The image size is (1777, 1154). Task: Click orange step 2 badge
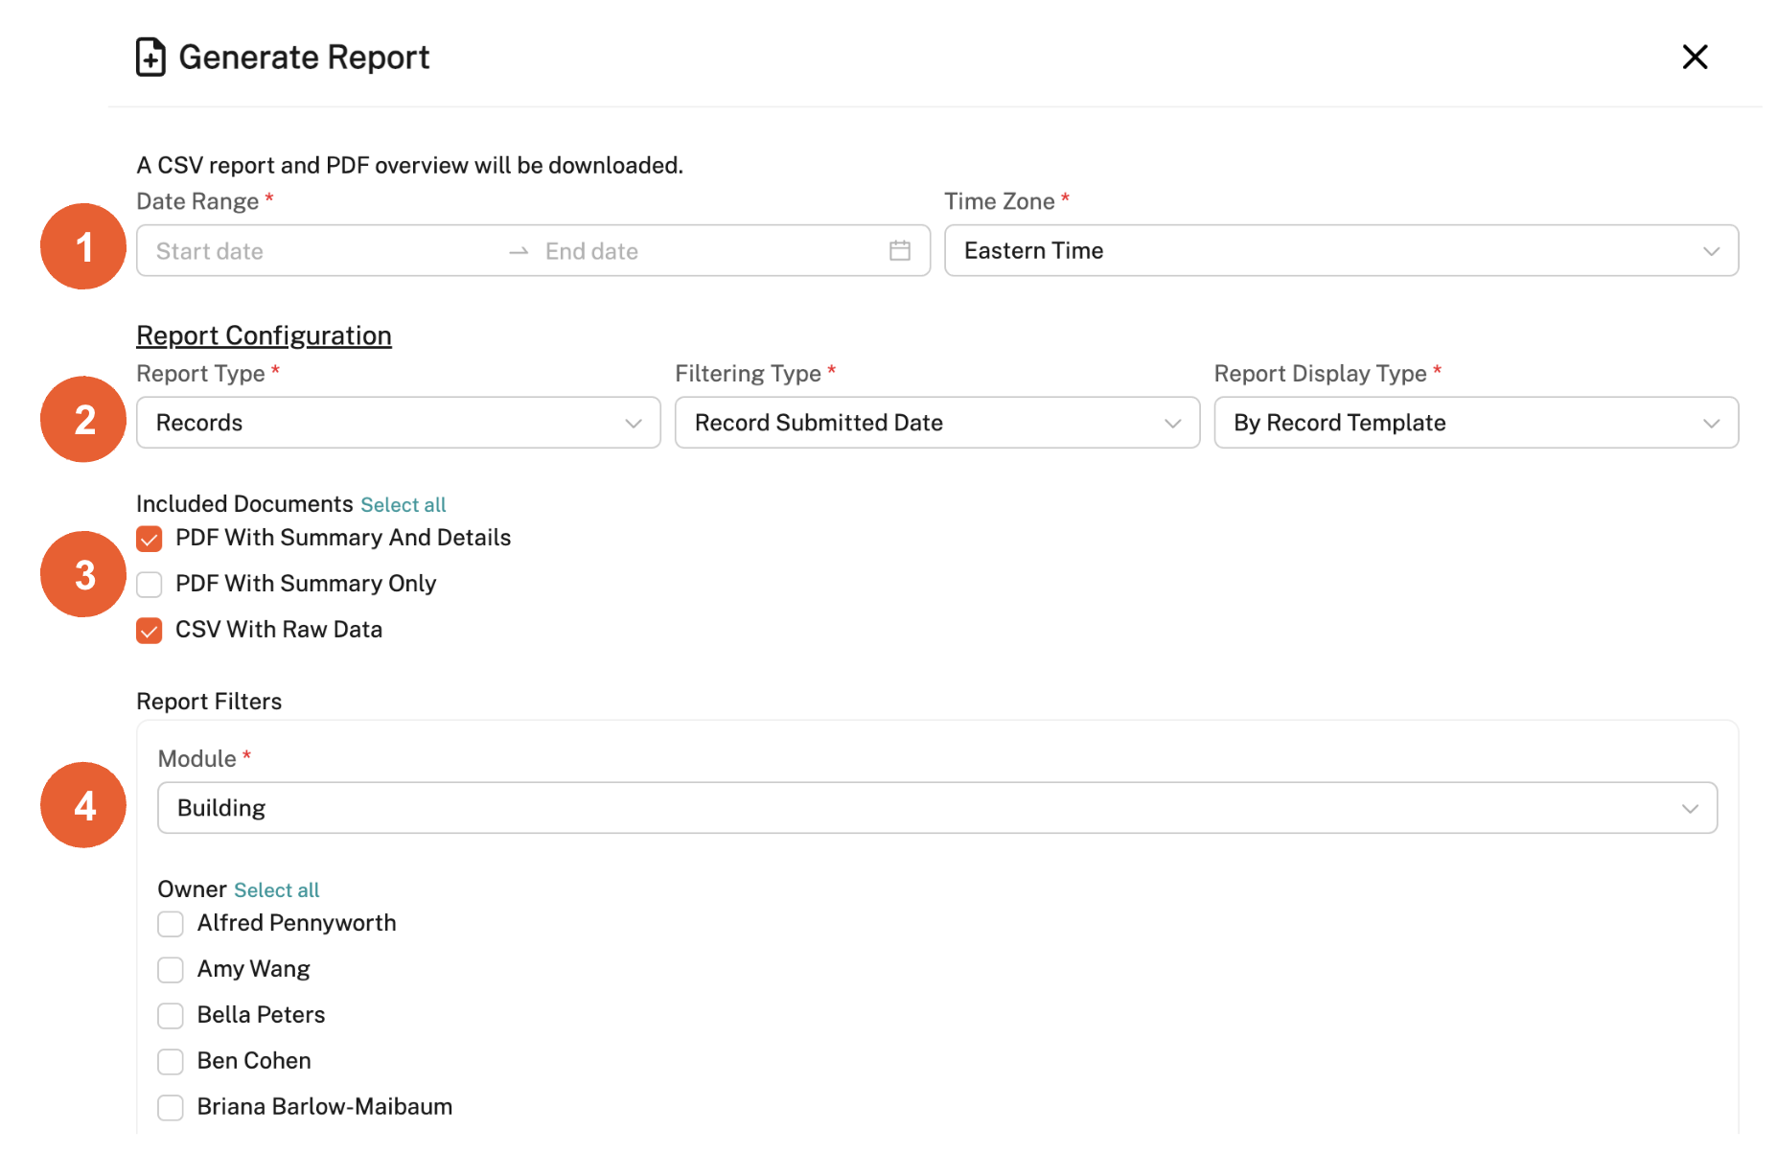(83, 420)
